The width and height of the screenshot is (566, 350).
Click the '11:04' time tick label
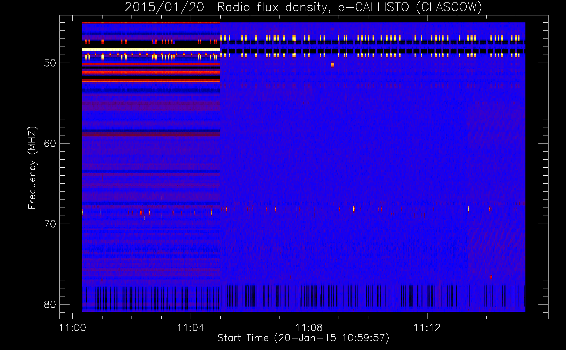tap(191, 328)
